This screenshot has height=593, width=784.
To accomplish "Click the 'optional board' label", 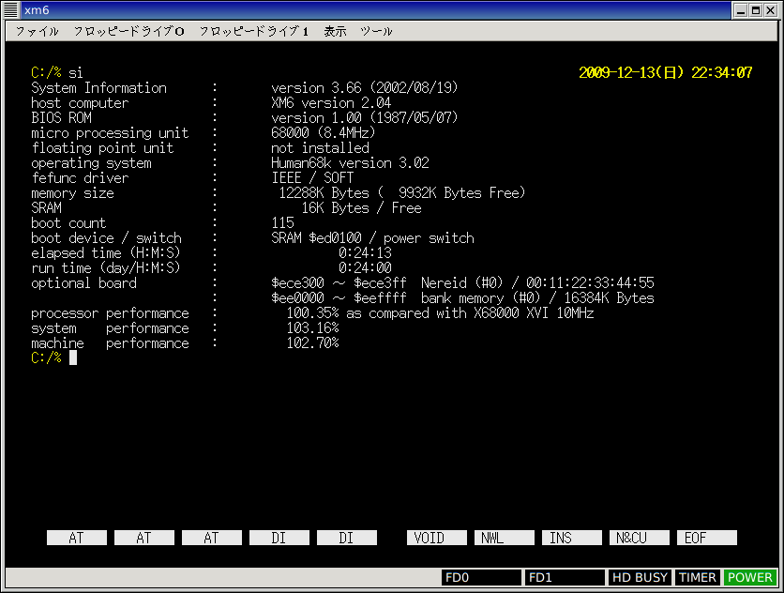I will click(x=84, y=283).
